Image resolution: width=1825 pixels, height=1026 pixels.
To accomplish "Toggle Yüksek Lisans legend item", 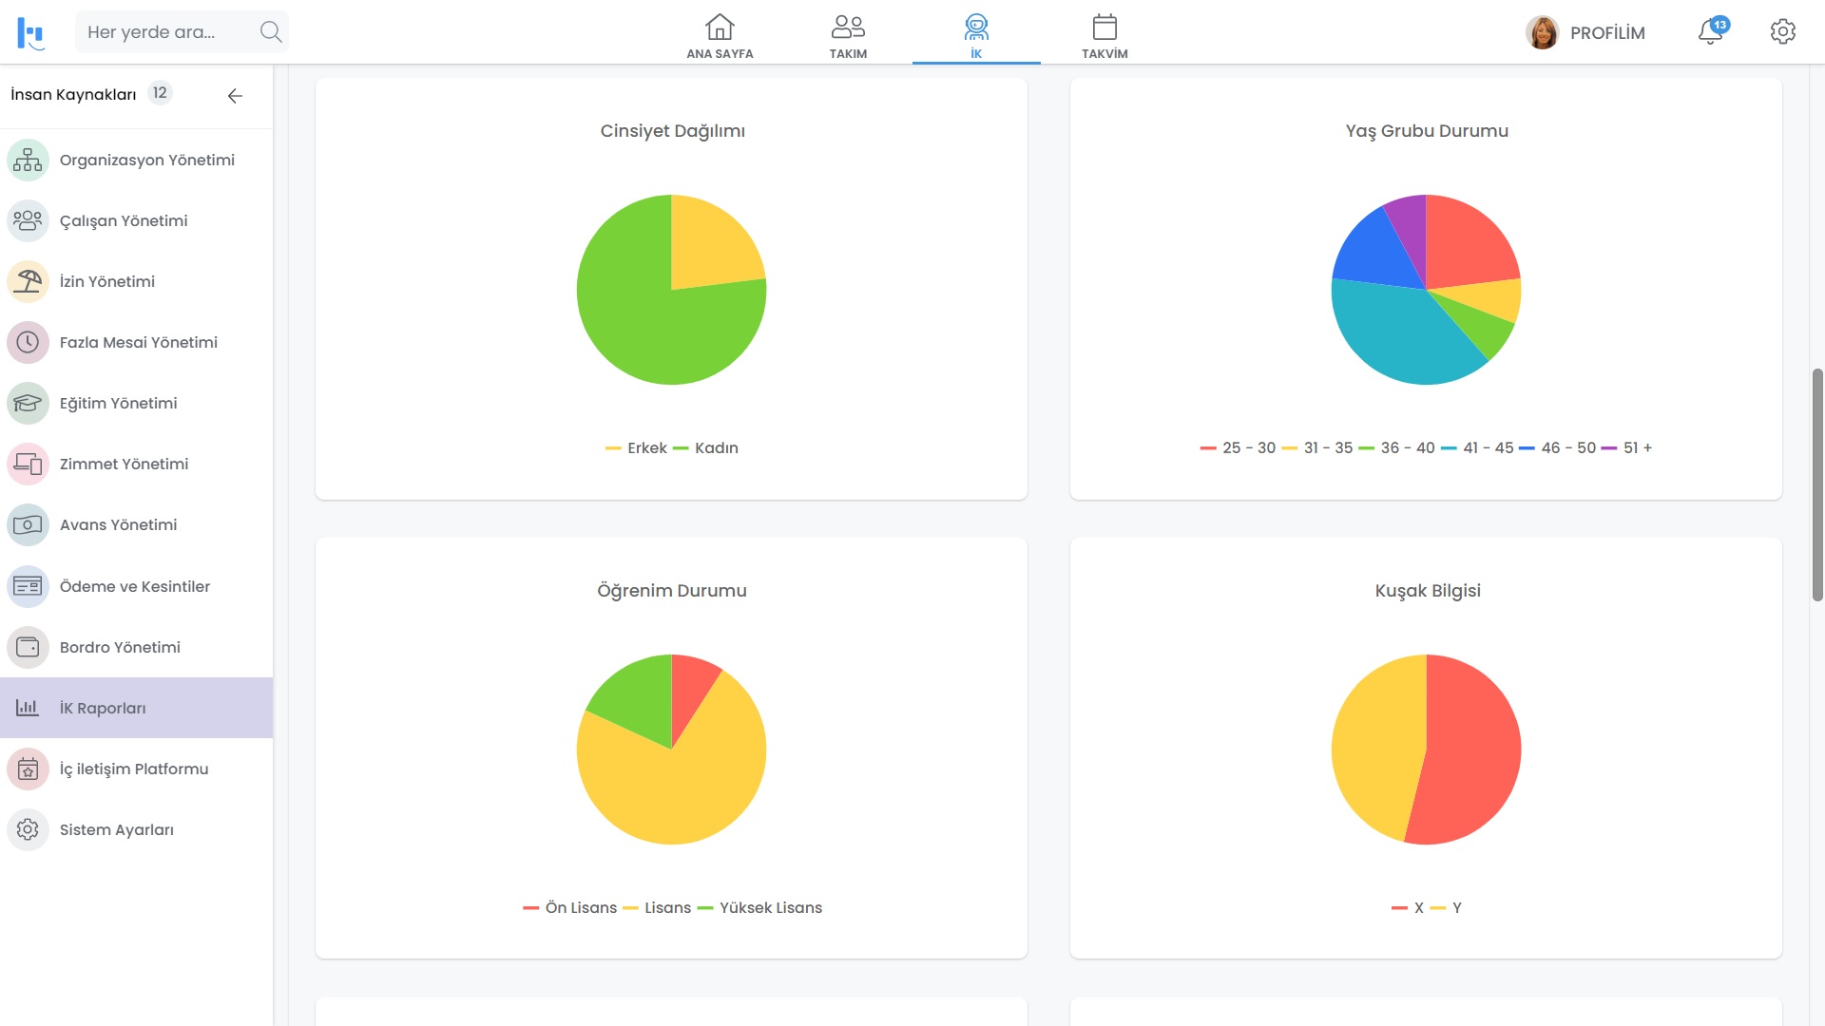I will (x=759, y=907).
